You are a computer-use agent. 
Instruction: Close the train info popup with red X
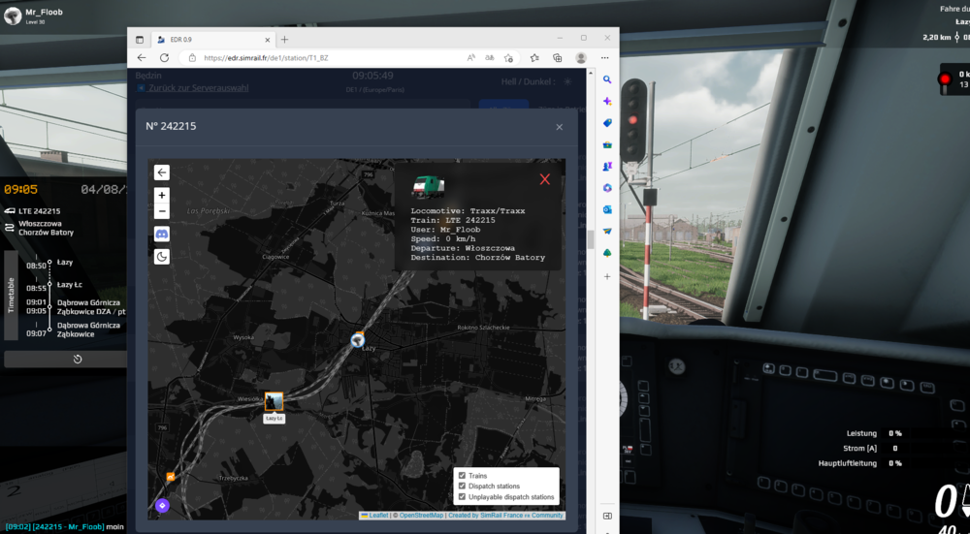[544, 179]
